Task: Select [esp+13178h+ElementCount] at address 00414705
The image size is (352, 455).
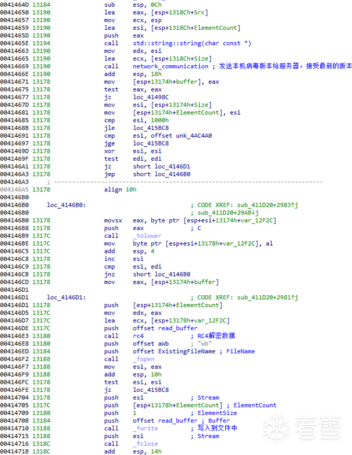Action: coord(178,405)
